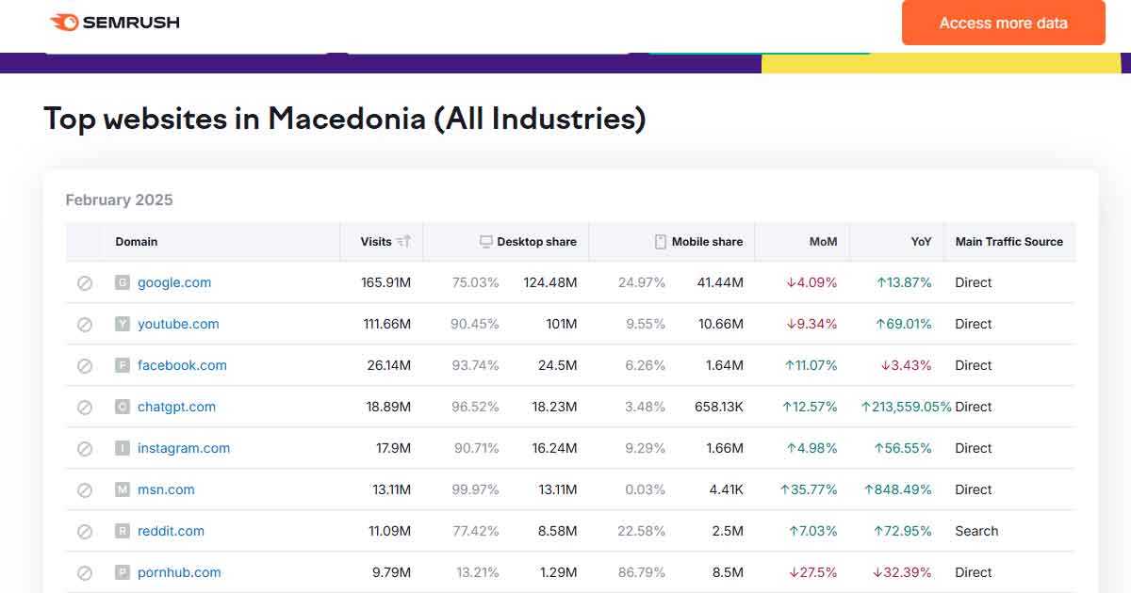Click the circle-slash icon beside reddit.com
The width and height of the screenshot is (1131, 593).
tap(85, 531)
